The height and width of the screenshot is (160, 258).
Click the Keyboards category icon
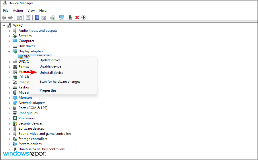tap(15, 87)
